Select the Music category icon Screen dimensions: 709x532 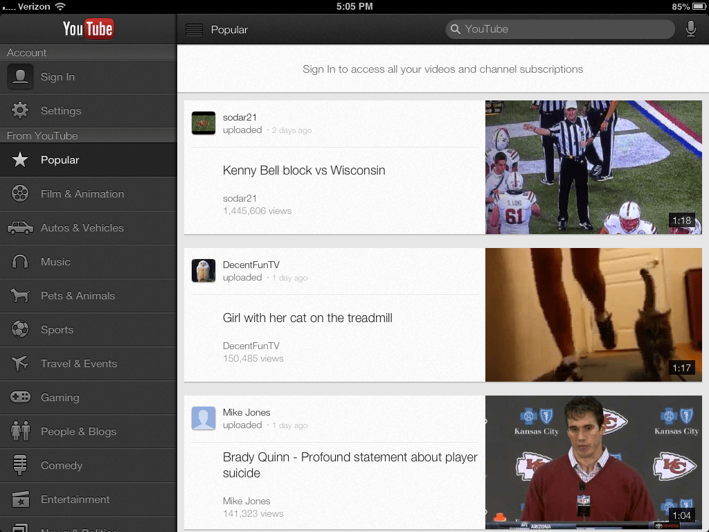click(x=20, y=262)
